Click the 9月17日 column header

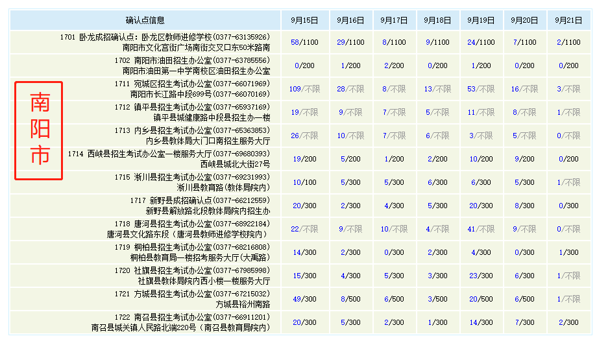394,20
